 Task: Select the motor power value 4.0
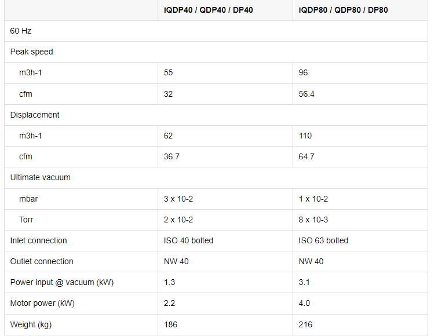[x=304, y=304]
